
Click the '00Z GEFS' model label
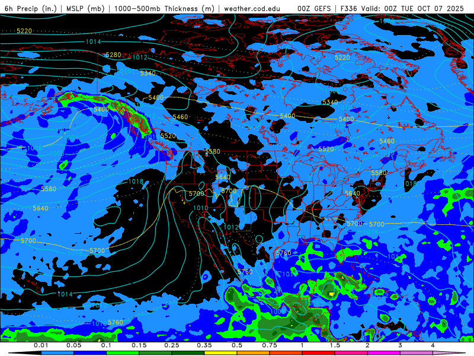(x=314, y=8)
